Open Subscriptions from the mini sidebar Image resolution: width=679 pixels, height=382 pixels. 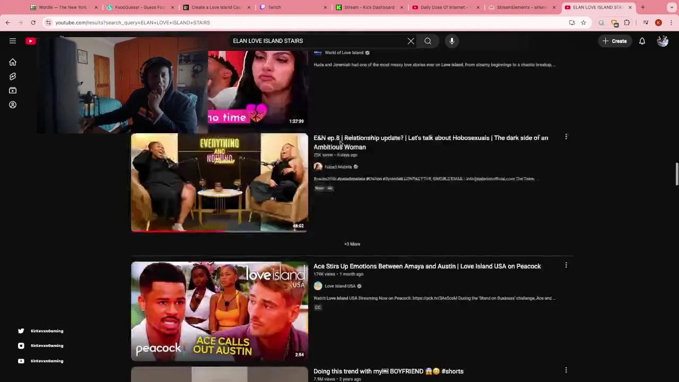[x=13, y=91]
